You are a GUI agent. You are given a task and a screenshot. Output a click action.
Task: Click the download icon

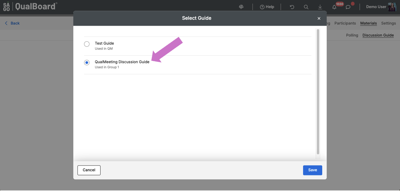click(x=320, y=7)
